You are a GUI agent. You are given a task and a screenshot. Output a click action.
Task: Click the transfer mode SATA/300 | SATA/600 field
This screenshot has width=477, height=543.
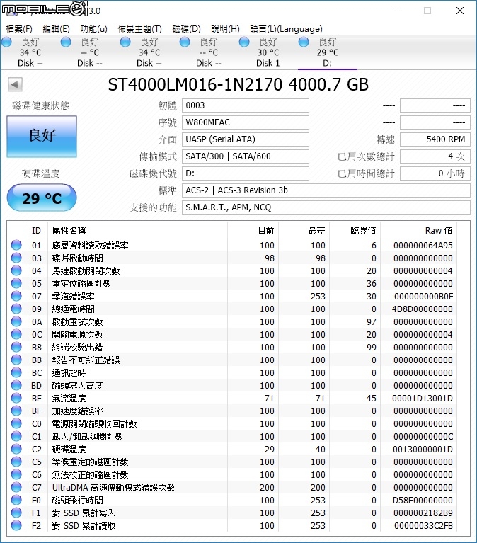pyautogui.click(x=246, y=156)
